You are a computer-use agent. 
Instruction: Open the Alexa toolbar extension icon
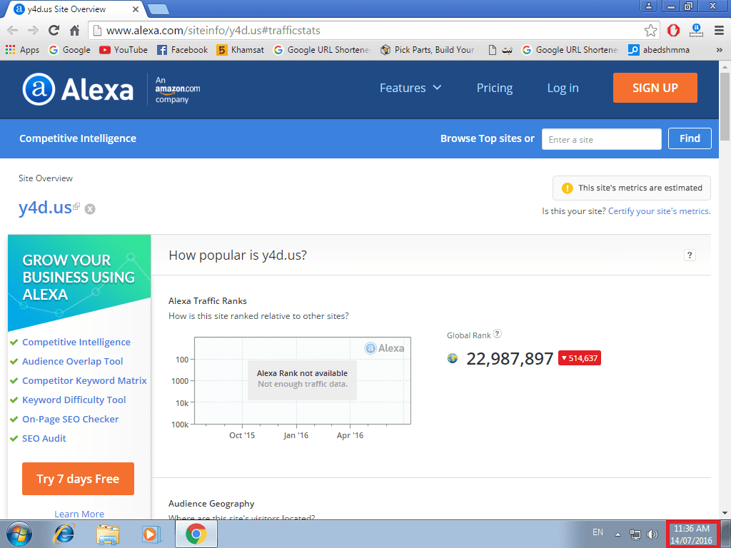point(696,31)
